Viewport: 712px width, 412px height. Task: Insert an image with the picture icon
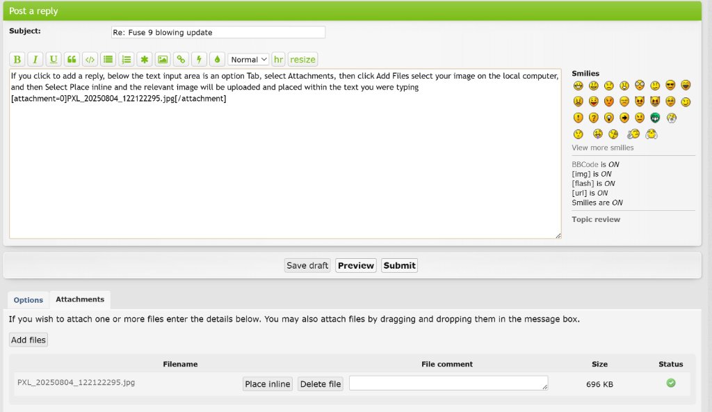tap(163, 59)
